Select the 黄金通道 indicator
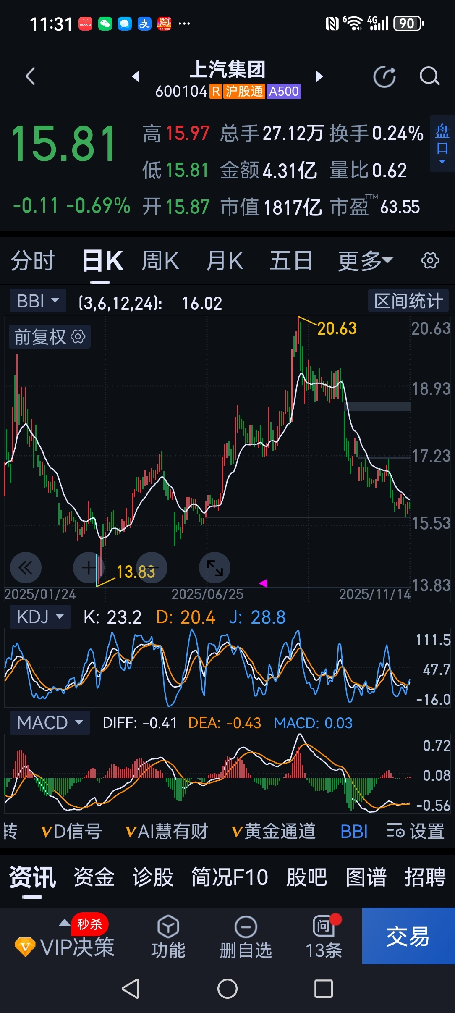This screenshot has height=1013, width=455. pyautogui.click(x=273, y=831)
